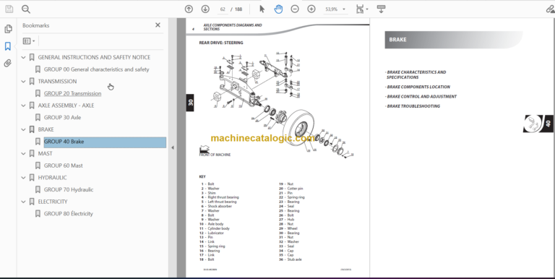This screenshot has height=279, width=555.
Task: Open the GROUP 30 Axle bookmark
Action: [62, 117]
